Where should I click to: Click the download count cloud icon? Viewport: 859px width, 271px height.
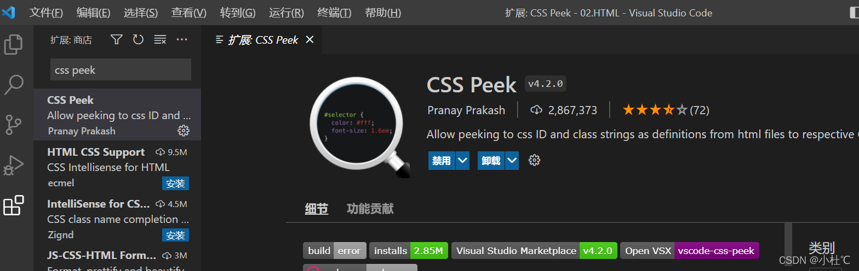click(536, 110)
